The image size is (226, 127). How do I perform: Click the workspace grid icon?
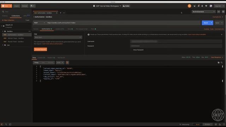(94, 6)
